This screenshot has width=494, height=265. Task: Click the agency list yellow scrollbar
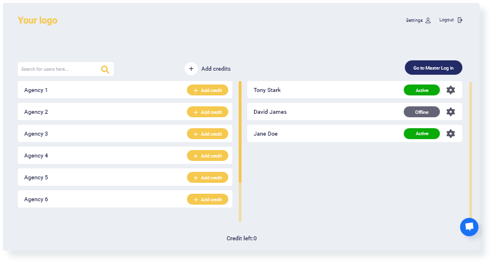click(x=240, y=132)
